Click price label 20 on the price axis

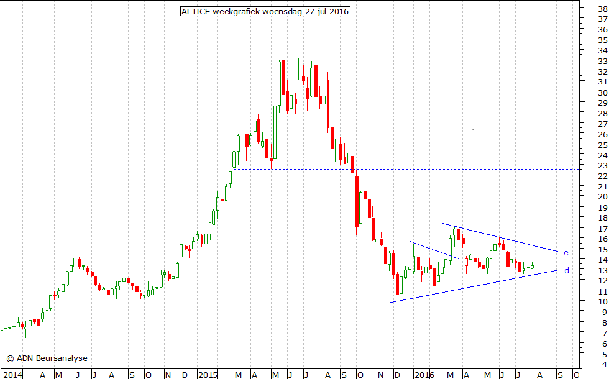pos(603,198)
